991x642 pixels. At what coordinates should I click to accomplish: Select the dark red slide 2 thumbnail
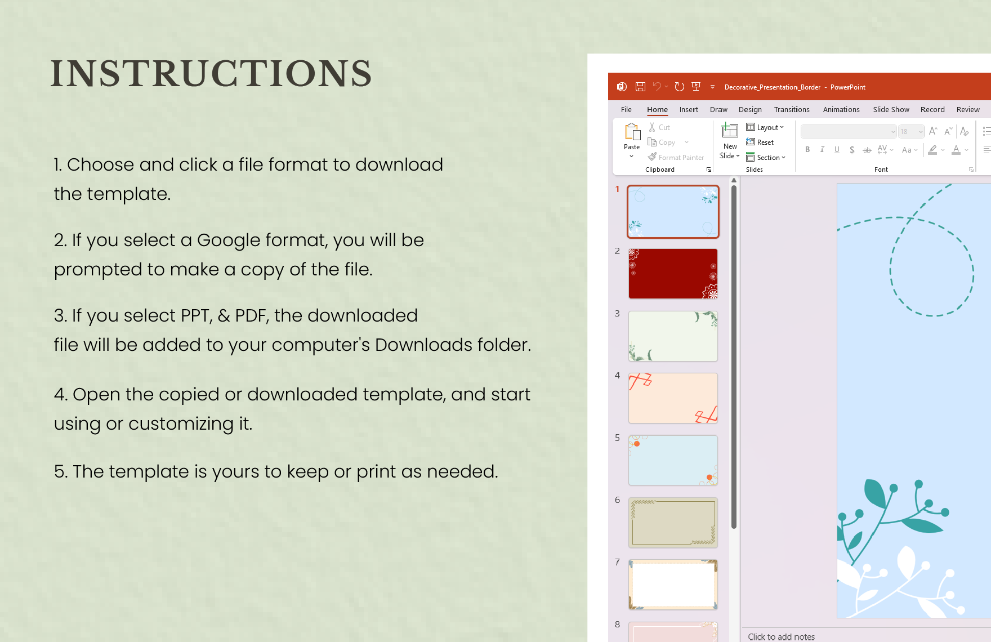(x=673, y=274)
